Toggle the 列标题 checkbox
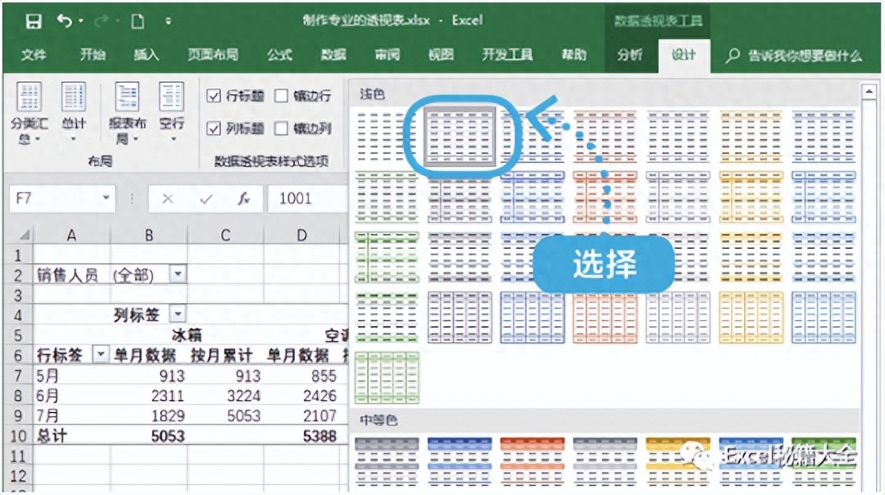 pyautogui.click(x=213, y=129)
